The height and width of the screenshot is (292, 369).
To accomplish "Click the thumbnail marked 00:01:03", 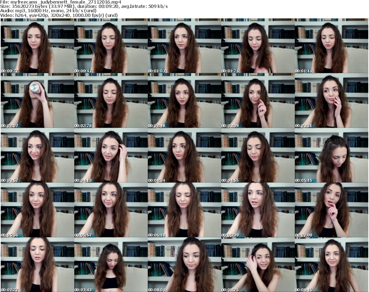I will tap(184, 46).
